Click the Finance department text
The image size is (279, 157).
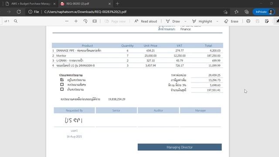185,29
